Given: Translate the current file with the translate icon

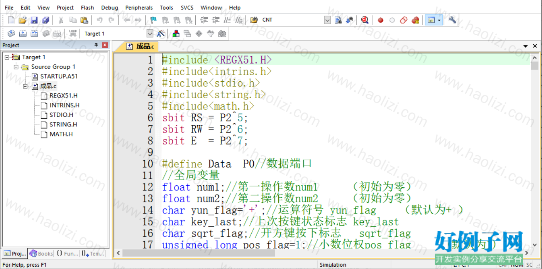Looking at the screenshot, I should tap(11, 34).
